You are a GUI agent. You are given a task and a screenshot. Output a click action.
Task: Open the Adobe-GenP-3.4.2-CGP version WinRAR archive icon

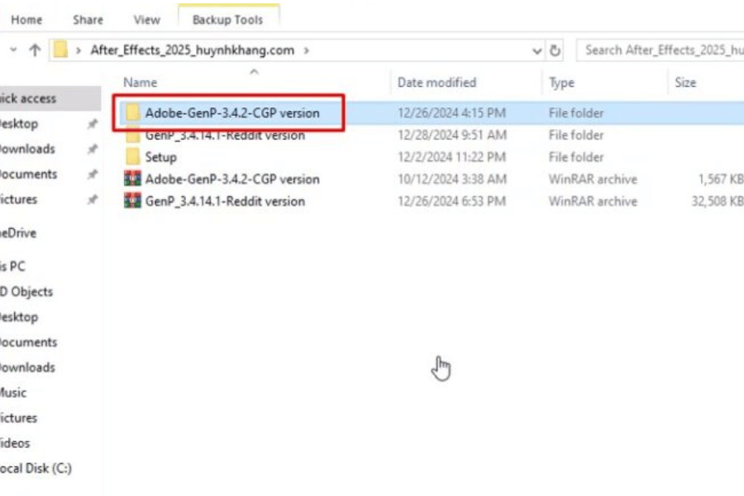[x=131, y=179]
